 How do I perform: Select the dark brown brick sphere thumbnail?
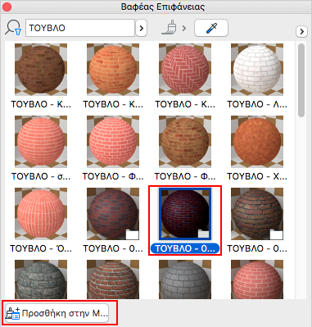pyautogui.click(x=41, y=70)
